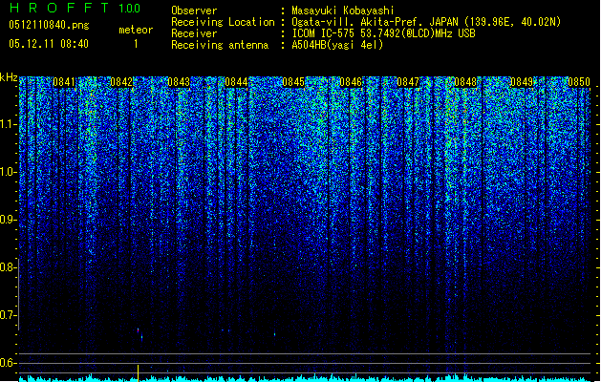Click the meteor label

[136, 30]
